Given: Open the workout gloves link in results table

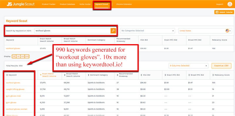Looking at the screenshot, I should pyautogui.click(x=13, y=83).
